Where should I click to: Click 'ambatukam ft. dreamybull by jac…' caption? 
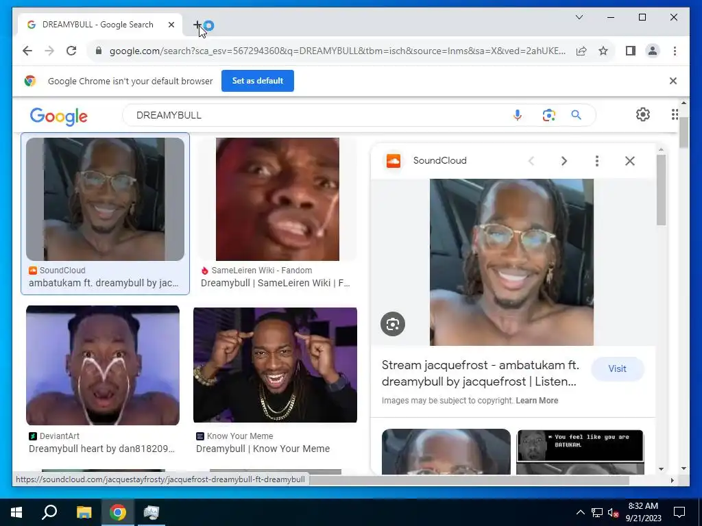point(104,283)
